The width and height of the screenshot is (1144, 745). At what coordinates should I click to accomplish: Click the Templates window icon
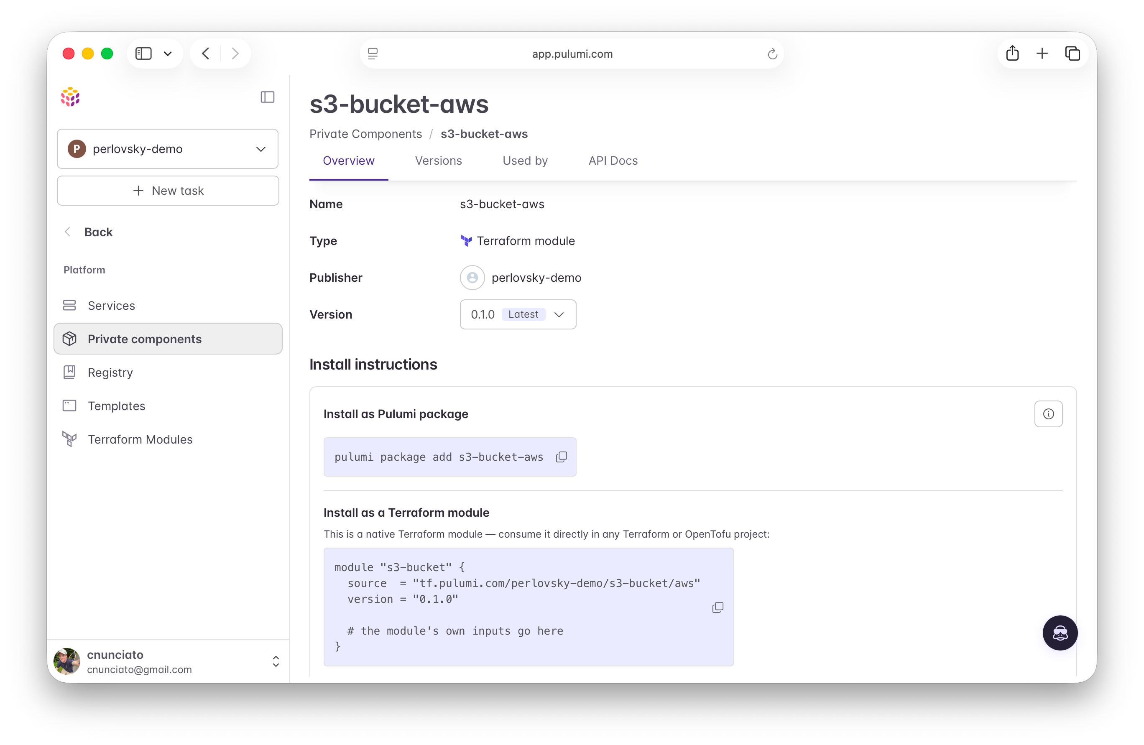(x=69, y=406)
